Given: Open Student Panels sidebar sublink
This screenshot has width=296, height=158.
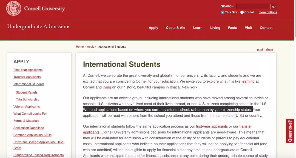Looking at the screenshot, I should pos(26,92).
